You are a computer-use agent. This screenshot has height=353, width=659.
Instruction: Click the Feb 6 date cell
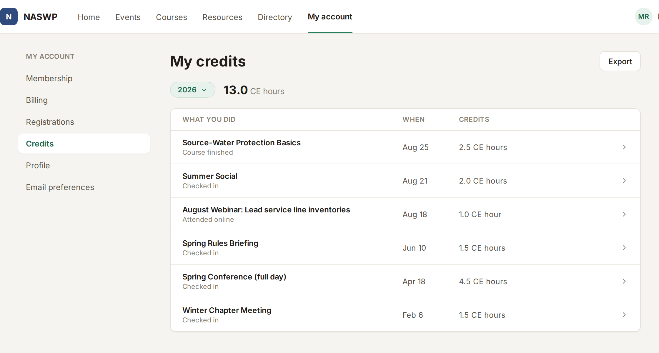(x=412, y=315)
